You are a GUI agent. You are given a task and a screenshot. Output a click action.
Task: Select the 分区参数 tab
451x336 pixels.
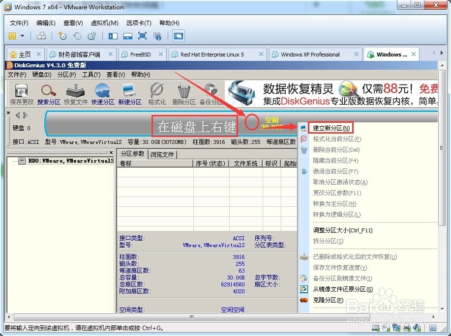click(132, 154)
